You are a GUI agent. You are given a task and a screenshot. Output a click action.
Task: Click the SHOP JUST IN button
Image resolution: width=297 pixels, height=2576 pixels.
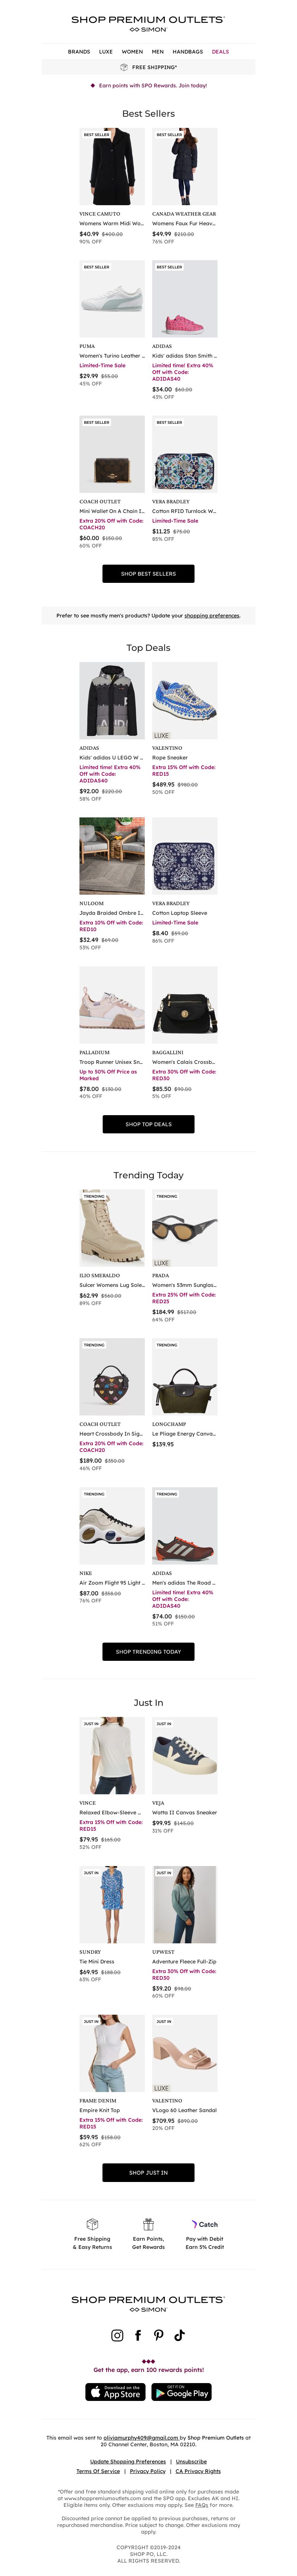pyautogui.click(x=148, y=2172)
